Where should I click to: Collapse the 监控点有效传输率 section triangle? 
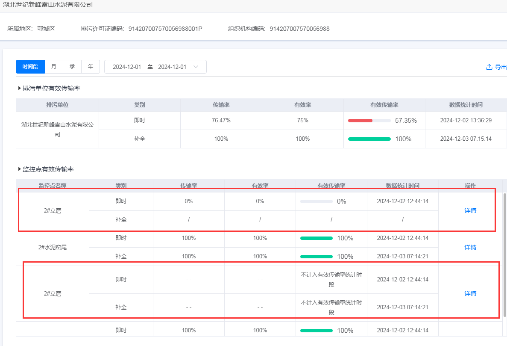19,169
